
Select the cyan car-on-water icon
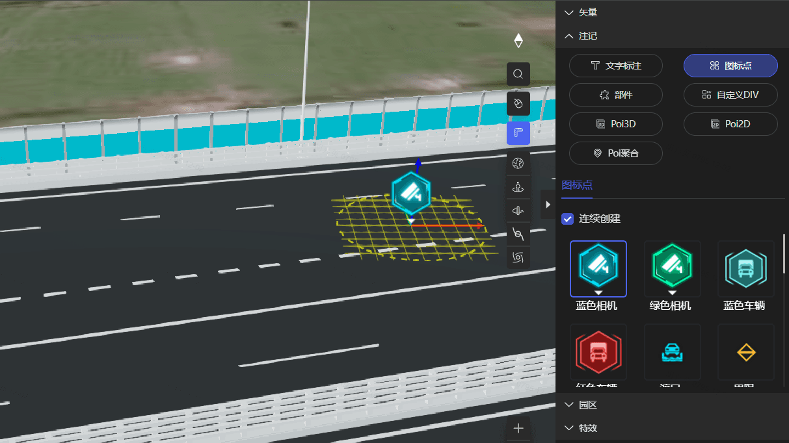tap(672, 352)
